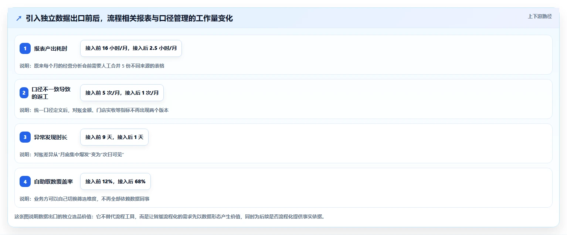This screenshot has width=567, height=235.
Task: Click the panel title 引入独立数据出口前后
Action: pyautogui.click(x=129, y=18)
